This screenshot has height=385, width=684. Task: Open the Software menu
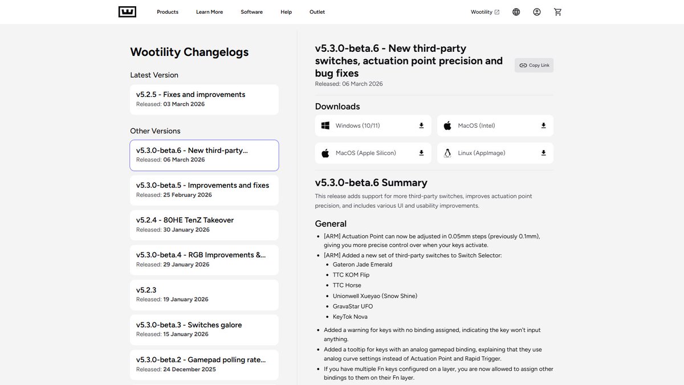pyautogui.click(x=252, y=12)
